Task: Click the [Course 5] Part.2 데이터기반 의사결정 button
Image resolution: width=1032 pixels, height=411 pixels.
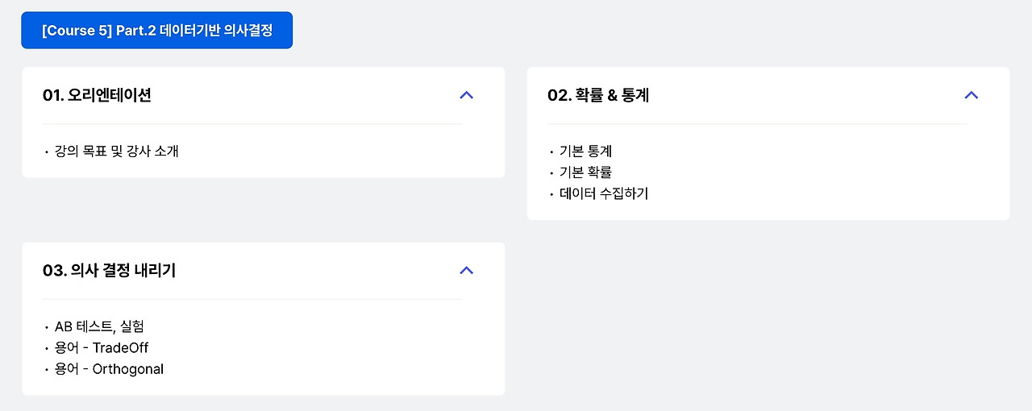Action: tap(156, 31)
